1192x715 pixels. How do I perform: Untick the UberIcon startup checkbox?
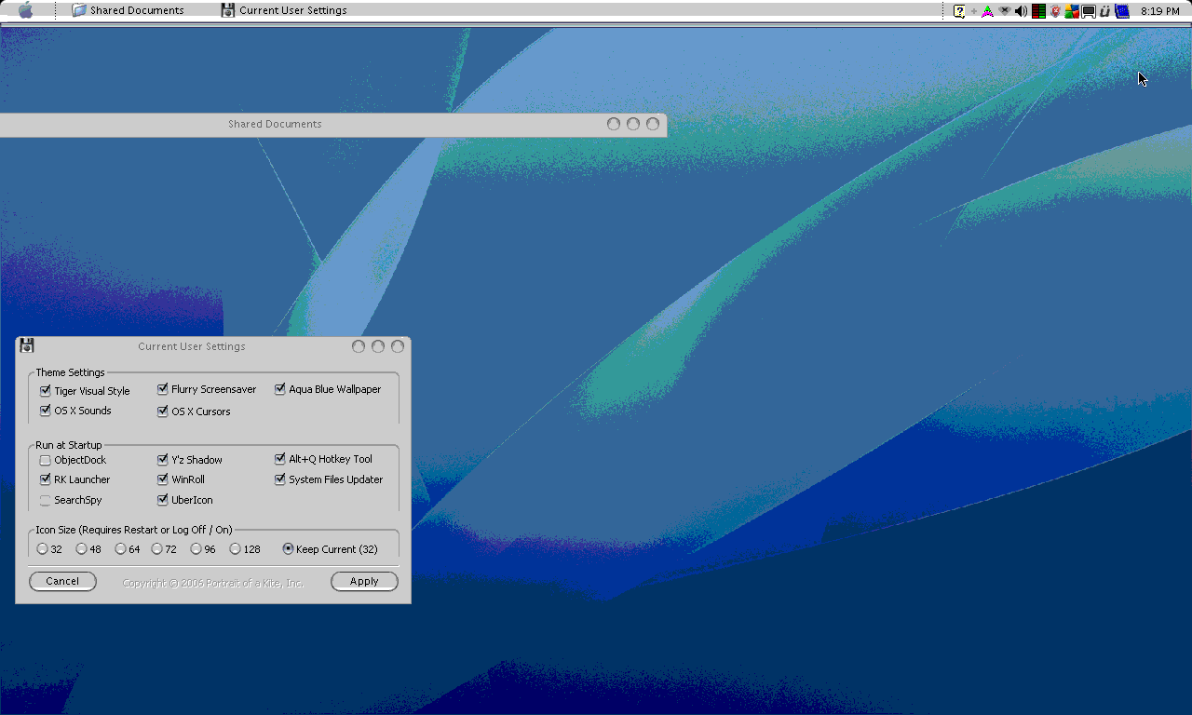pos(163,500)
